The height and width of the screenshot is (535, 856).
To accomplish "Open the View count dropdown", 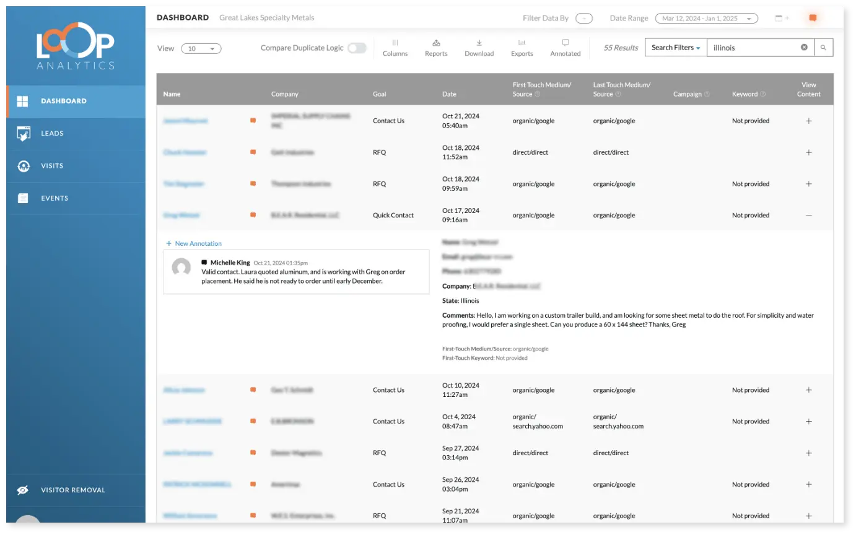I will click(201, 49).
